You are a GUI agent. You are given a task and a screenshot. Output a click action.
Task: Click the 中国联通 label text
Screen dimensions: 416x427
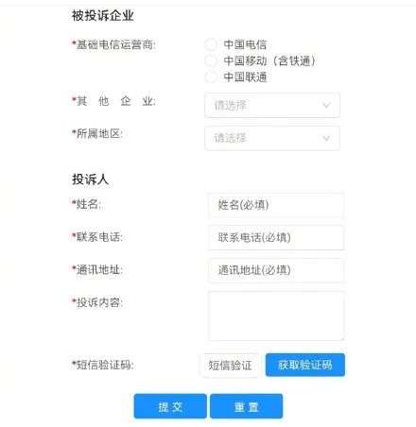(245, 77)
